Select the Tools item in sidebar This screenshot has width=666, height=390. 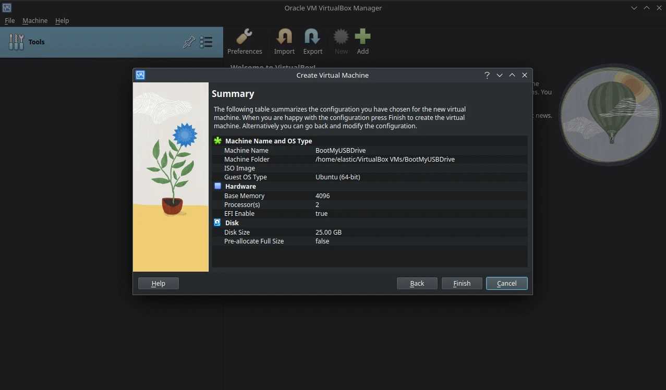click(x=112, y=42)
